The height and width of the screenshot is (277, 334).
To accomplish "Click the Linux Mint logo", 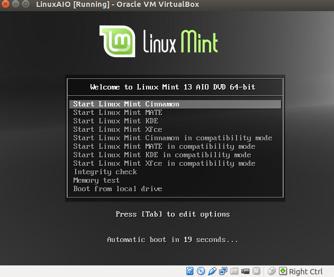I will 158,41.
